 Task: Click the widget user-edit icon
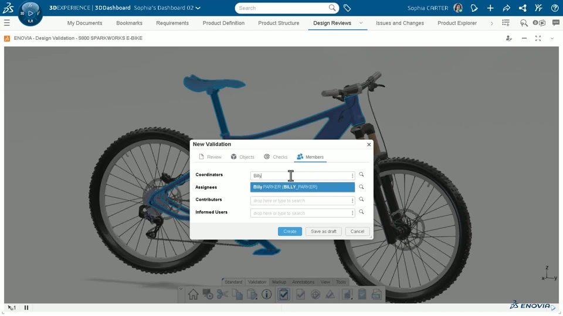pos(509,39)
